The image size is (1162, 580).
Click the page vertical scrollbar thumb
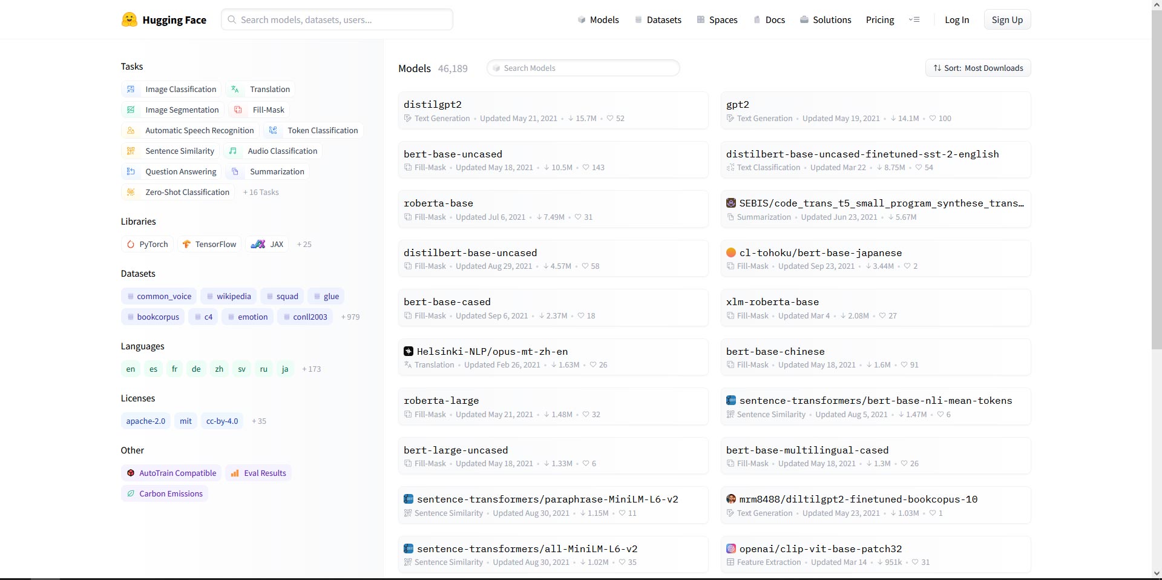pos(1157,179)
